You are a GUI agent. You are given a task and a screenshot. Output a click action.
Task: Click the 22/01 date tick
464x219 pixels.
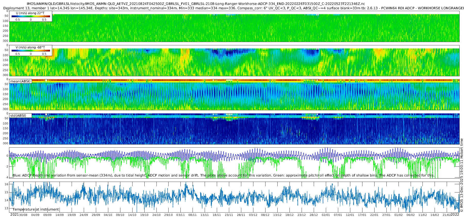click(374, 215)
